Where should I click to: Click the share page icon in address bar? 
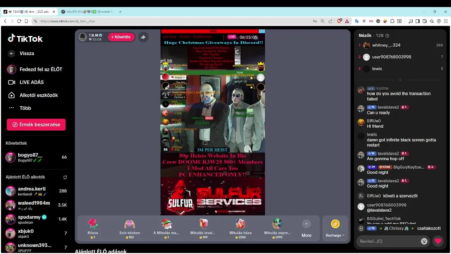coord(330,21)
